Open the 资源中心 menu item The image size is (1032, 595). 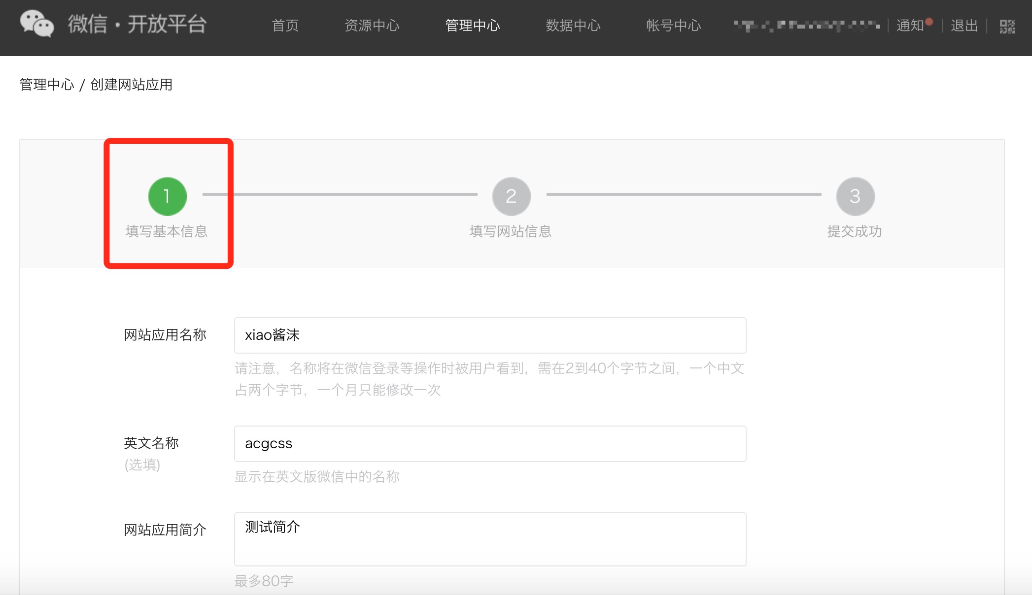tap(373, 26)
